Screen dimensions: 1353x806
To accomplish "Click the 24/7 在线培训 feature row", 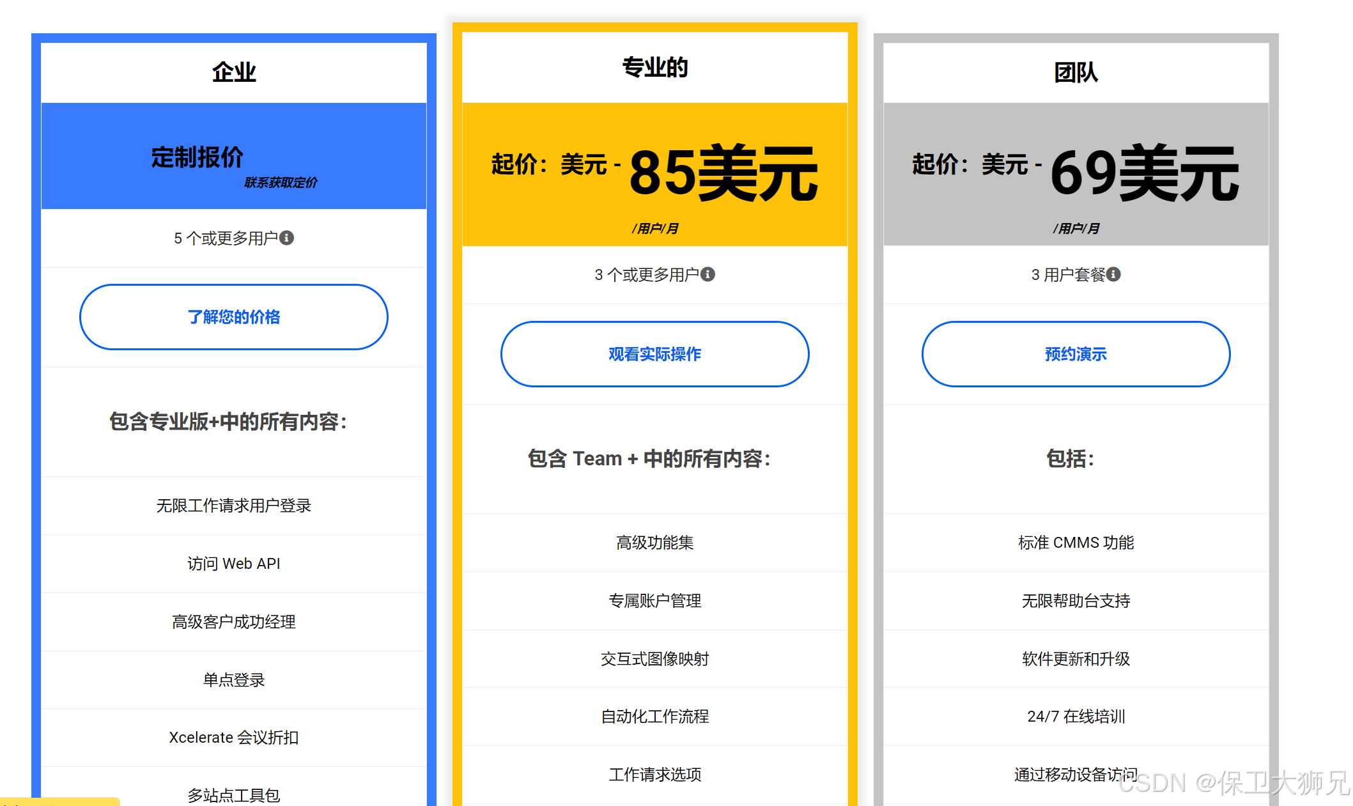I will 1076,717.
